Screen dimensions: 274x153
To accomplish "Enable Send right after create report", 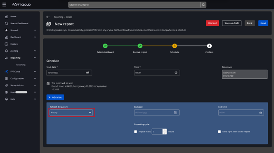I will click(x=220, y=132).
